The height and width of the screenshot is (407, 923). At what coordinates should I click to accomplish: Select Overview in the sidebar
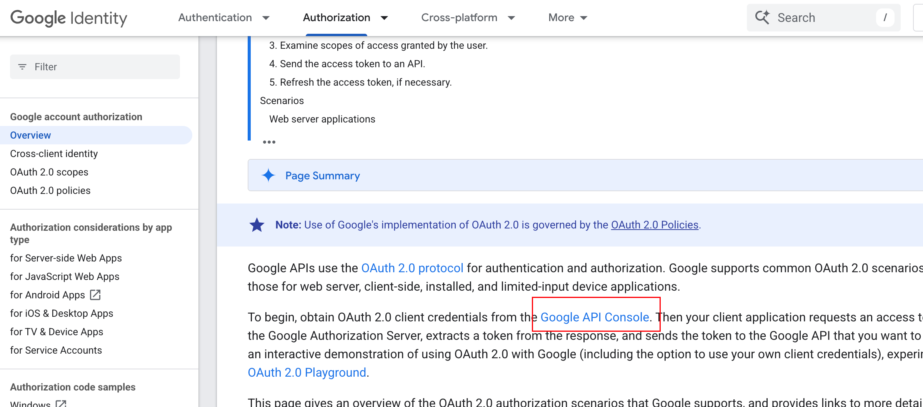click(30, 135)
